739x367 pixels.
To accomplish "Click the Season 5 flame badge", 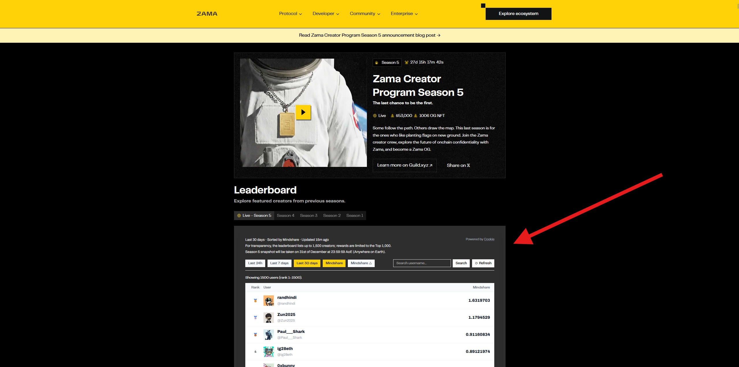I will 387,62.
